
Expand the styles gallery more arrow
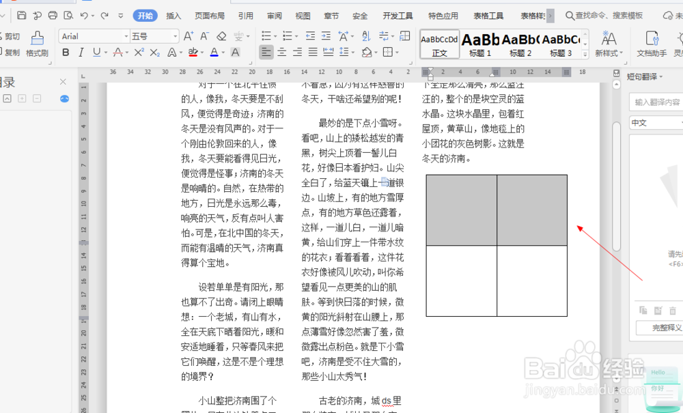coord(585,54)
